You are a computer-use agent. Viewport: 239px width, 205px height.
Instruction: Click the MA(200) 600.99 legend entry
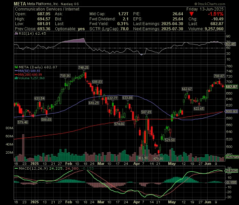point(28,74)
